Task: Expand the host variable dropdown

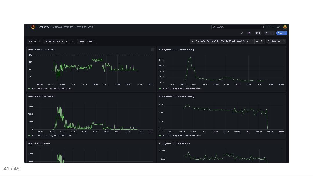Action: coord(37,41)
